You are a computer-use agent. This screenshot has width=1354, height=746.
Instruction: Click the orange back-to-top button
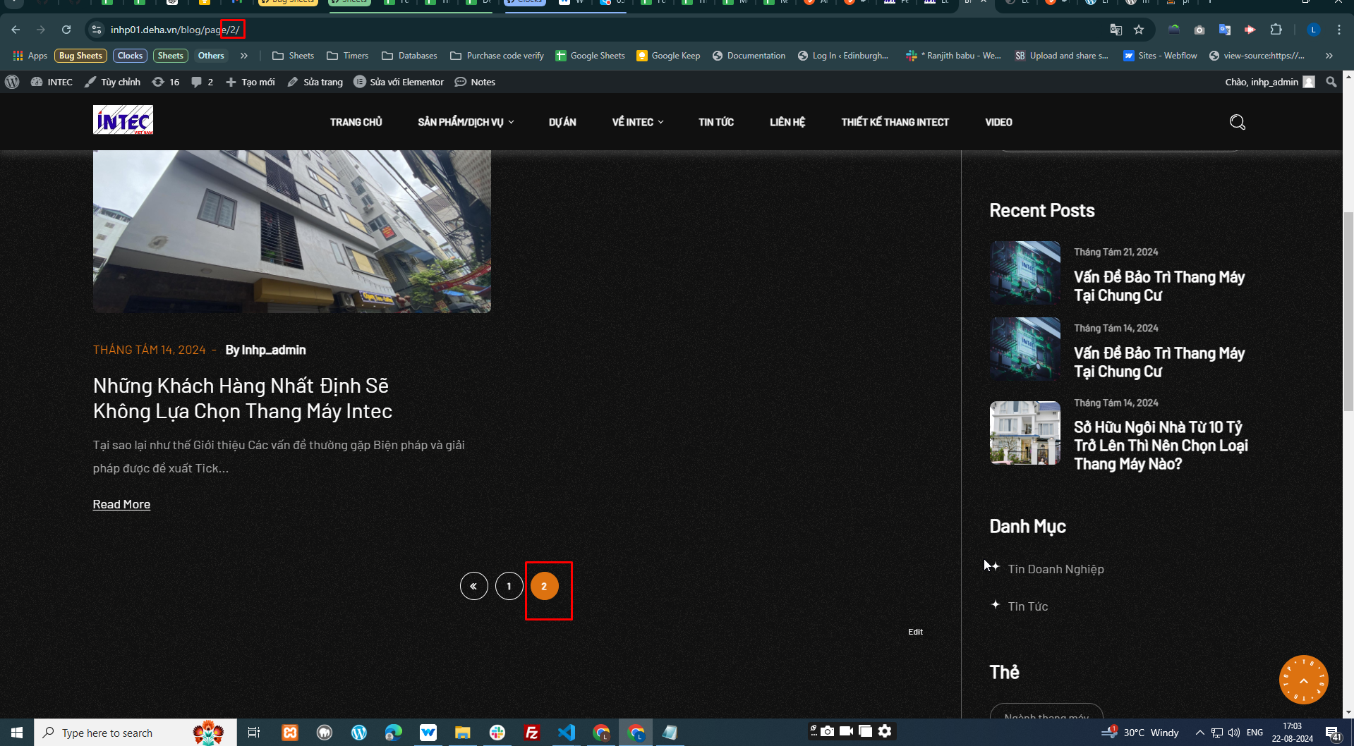tap(1303, 680)
